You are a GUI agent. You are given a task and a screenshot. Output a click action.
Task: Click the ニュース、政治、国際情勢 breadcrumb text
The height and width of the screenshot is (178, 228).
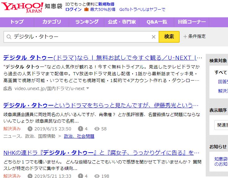click(29, 136)
